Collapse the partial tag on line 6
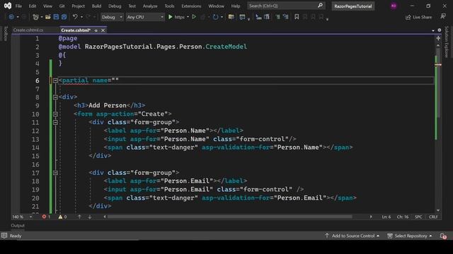Viewport: 453px width, 254px height. pyautogui.click(x=55, y=80)
